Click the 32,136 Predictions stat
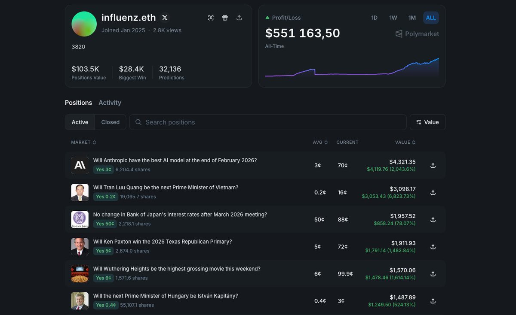The width and height of the screenshot is (516, 315). coord(172,72)
